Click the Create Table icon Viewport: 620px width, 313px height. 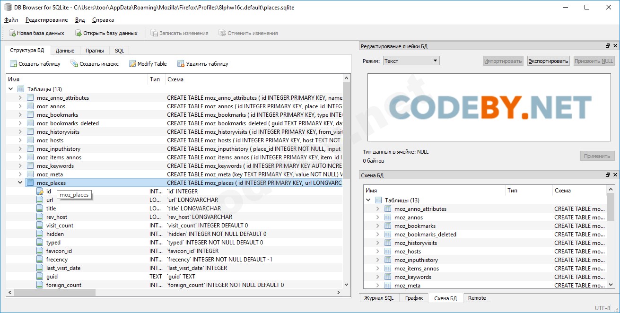[14, 64]
